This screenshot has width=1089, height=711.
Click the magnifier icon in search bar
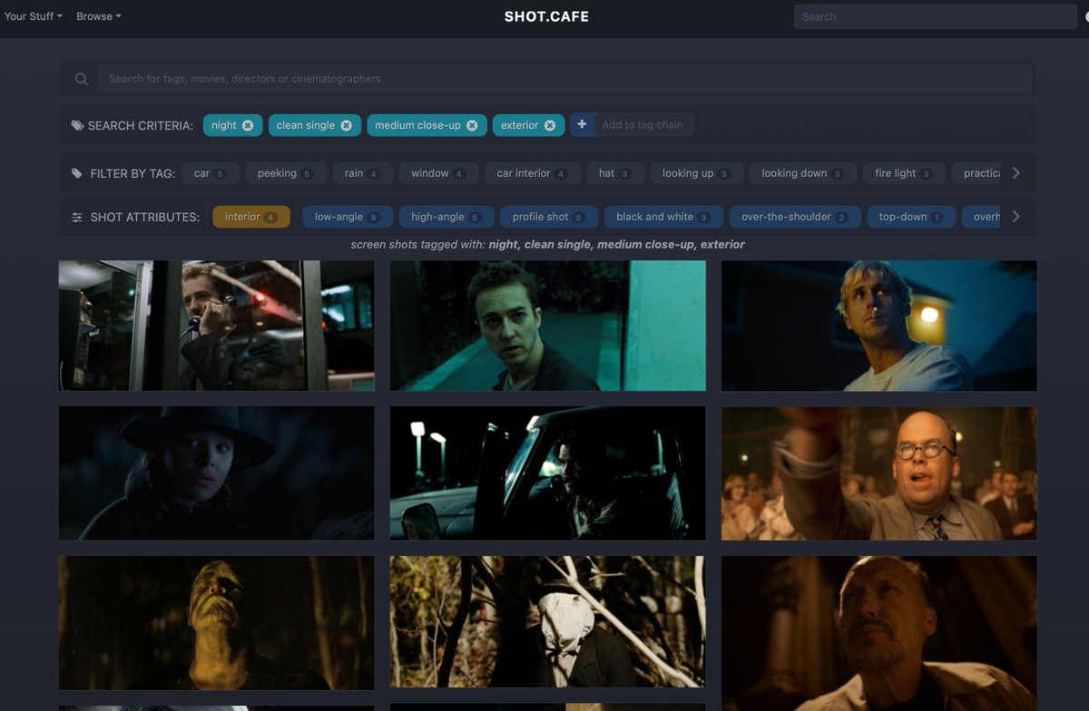[x=82, y=79]
